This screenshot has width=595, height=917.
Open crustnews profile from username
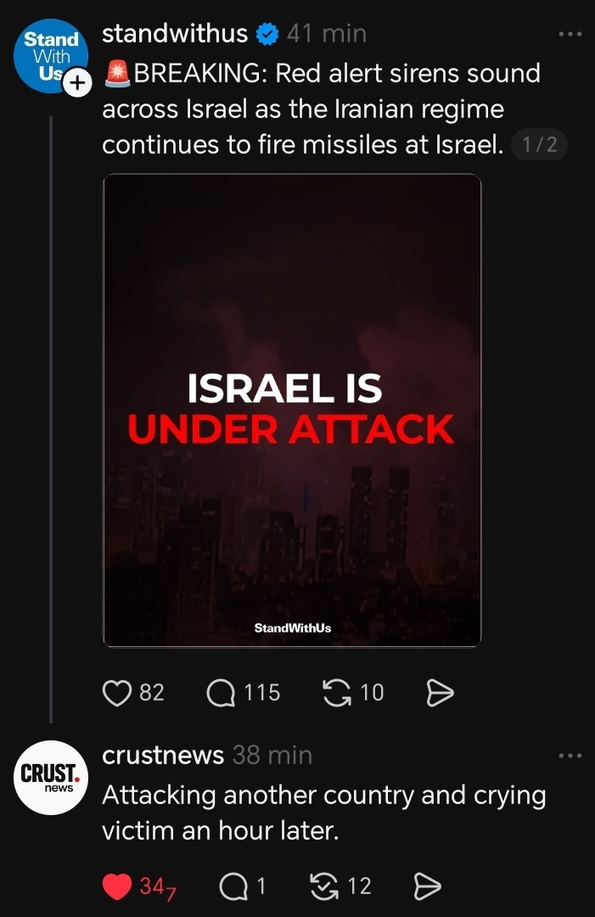click(163, 755)
